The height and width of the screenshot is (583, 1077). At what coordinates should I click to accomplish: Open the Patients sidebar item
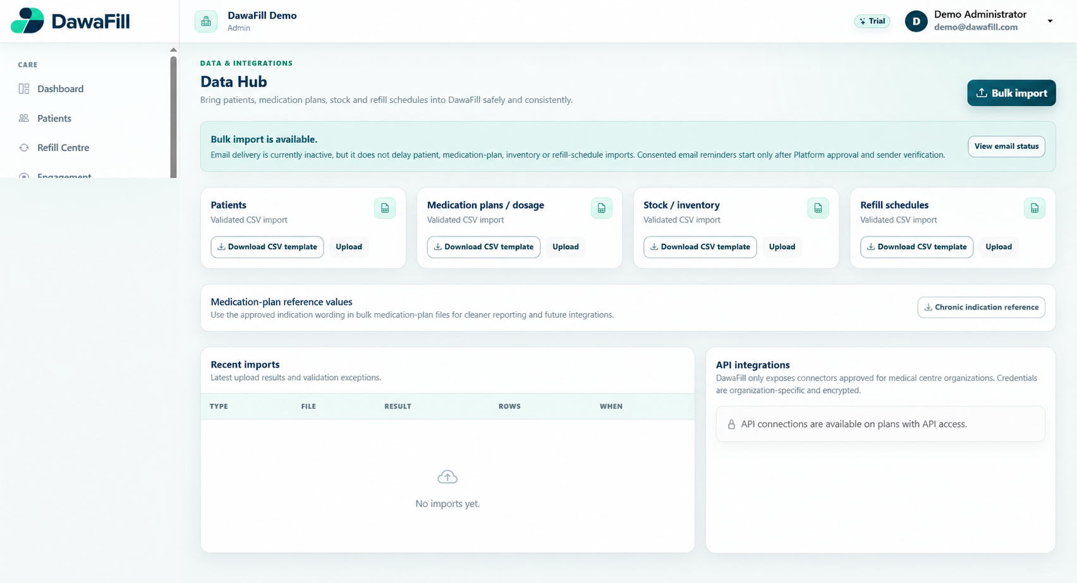coord(54,118)
